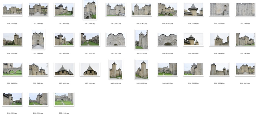Select the DSC_0367.jpg thumbnail
267x133 pixels.
coord(12,39)
